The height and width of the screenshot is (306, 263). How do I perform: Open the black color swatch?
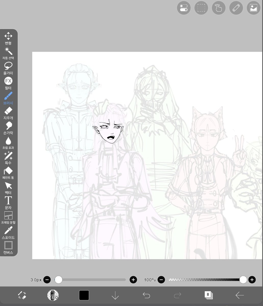pyautogui.click(x=84, y=295)
